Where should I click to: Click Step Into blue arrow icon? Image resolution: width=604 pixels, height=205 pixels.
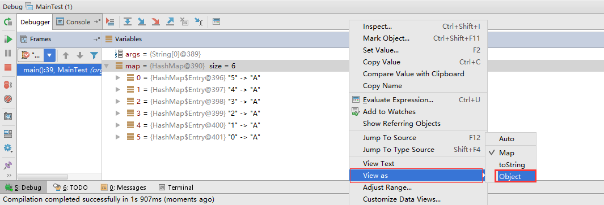coord(141,22)
